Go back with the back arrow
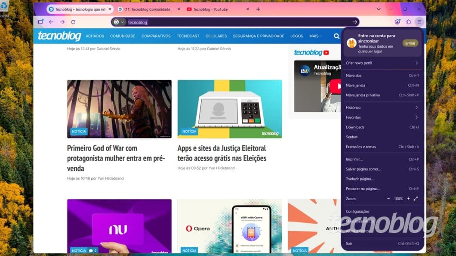Image resolution: width=456 pixels, height=256 pixels. (51, 22)
